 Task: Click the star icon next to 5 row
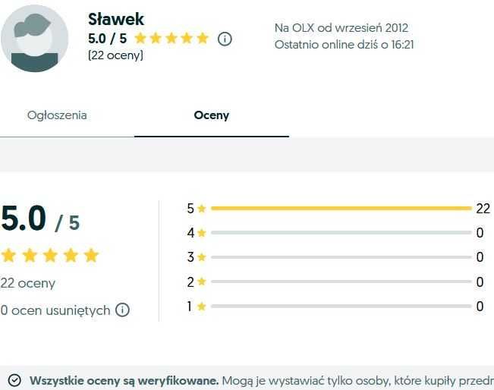click(x=202, y=208)
